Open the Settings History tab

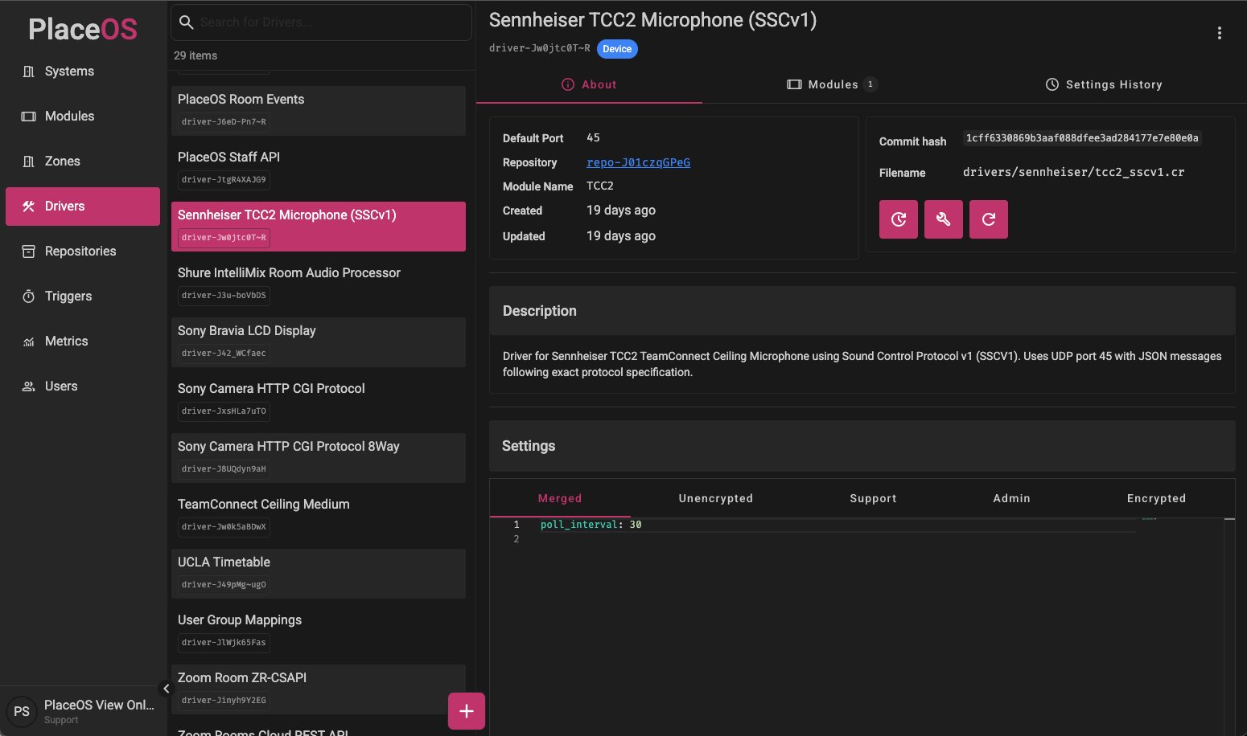click(1104, 84)
